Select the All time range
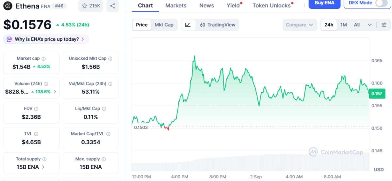 [x=357, y=25]
